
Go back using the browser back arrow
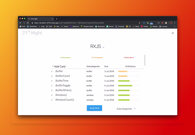tap(21, 23)
